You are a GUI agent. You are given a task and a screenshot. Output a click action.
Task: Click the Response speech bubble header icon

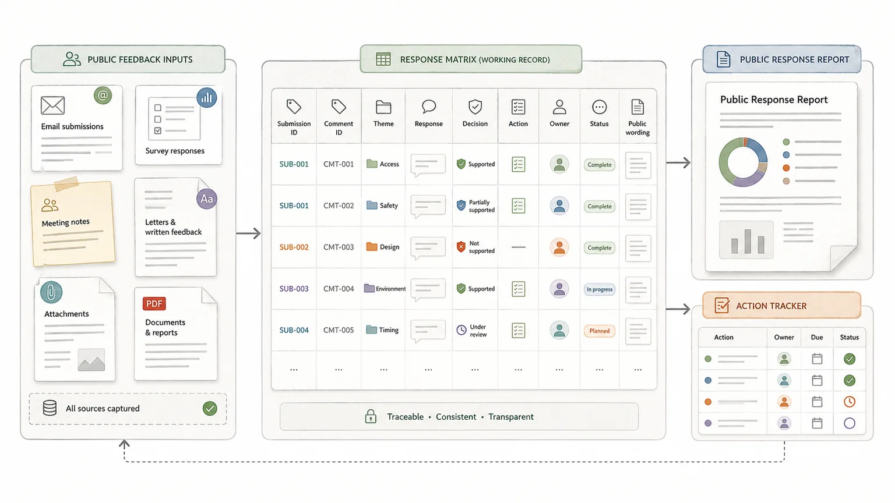click(x=429, y=107)
